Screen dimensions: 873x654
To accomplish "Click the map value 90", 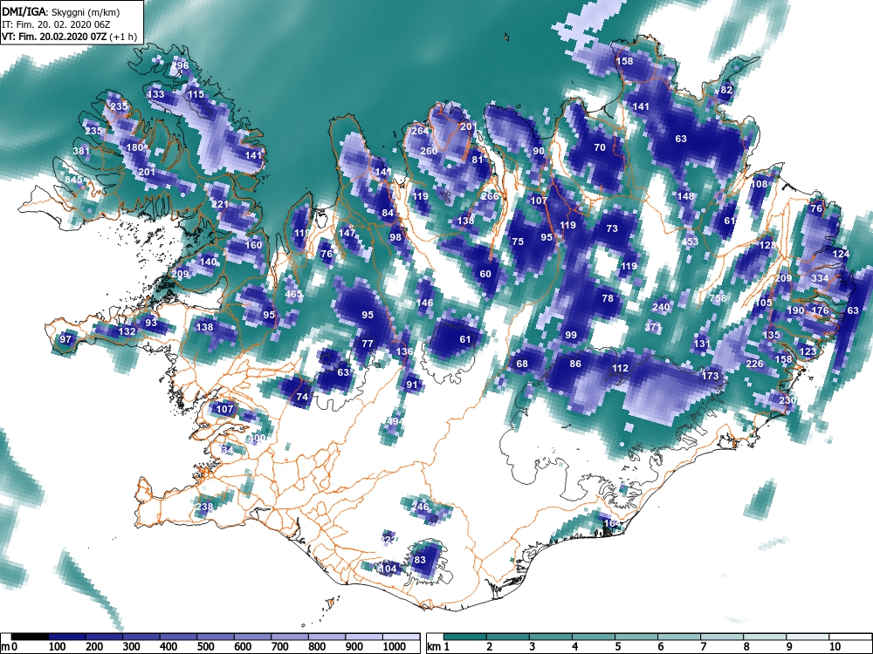I will click(x=539, y=151).
